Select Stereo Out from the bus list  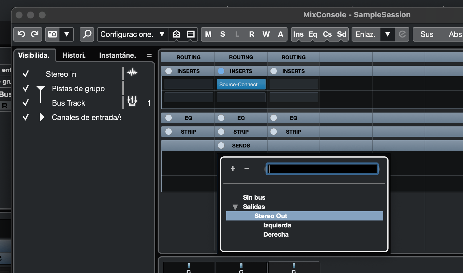coord(271,216)
